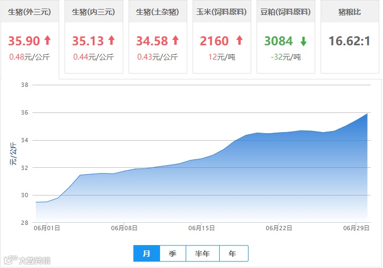Click the 0.44元/公斤 change text
This screenshot has height=268, width=383.
(93, 57)
